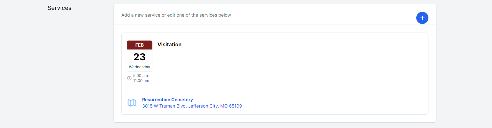Edit the Visitation service title

click(x=169, y=45)
